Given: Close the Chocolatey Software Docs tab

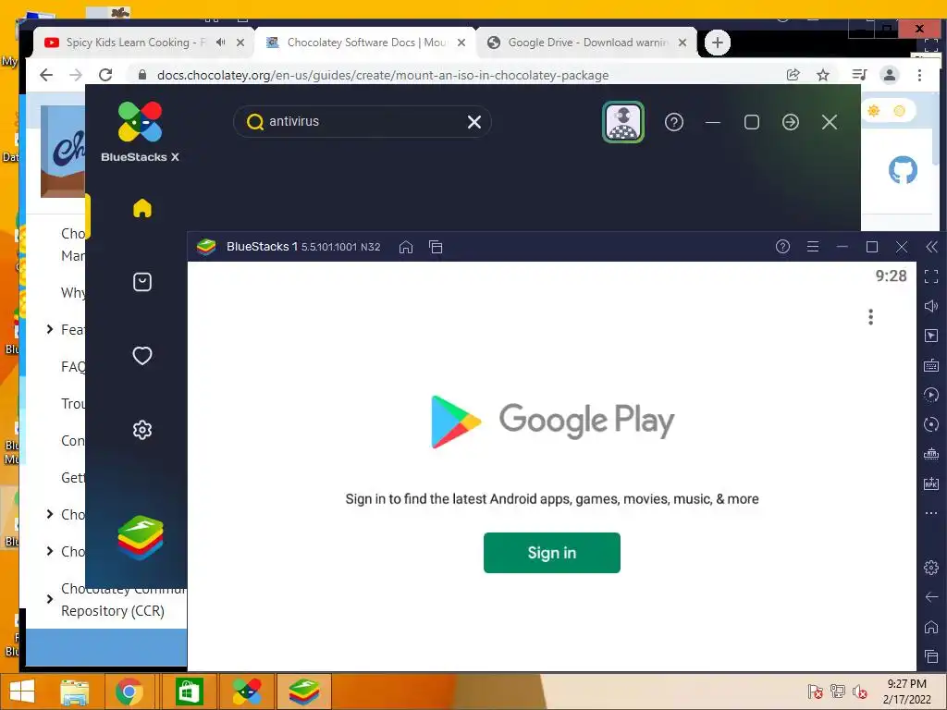Looking at the screenshot, I should tap(461, 43).
